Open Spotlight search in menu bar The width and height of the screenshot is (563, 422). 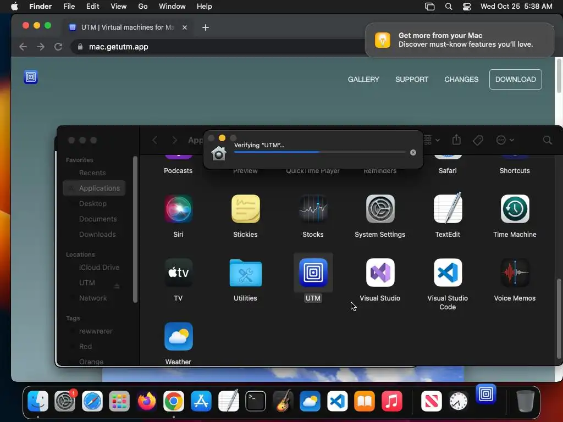click(449, 7)
